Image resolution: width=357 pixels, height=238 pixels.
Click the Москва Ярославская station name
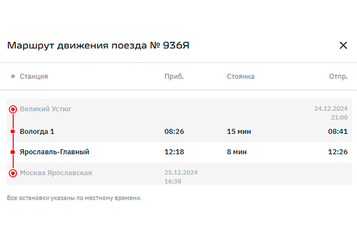click(x=56, y=173)
